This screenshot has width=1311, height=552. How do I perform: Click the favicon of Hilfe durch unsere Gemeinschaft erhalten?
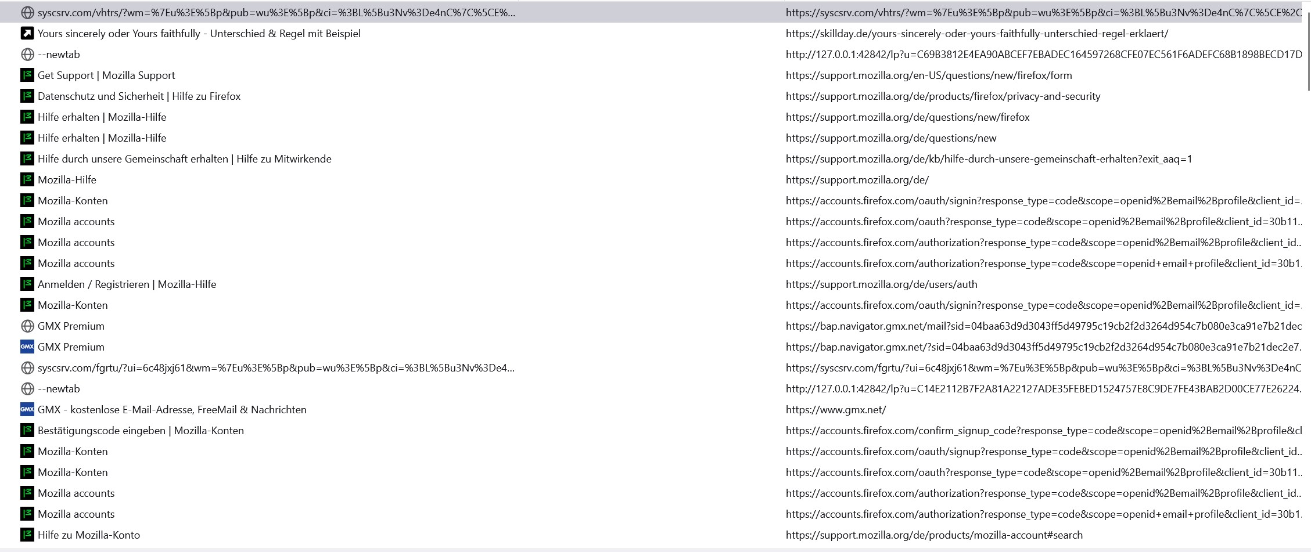point(27,159)
